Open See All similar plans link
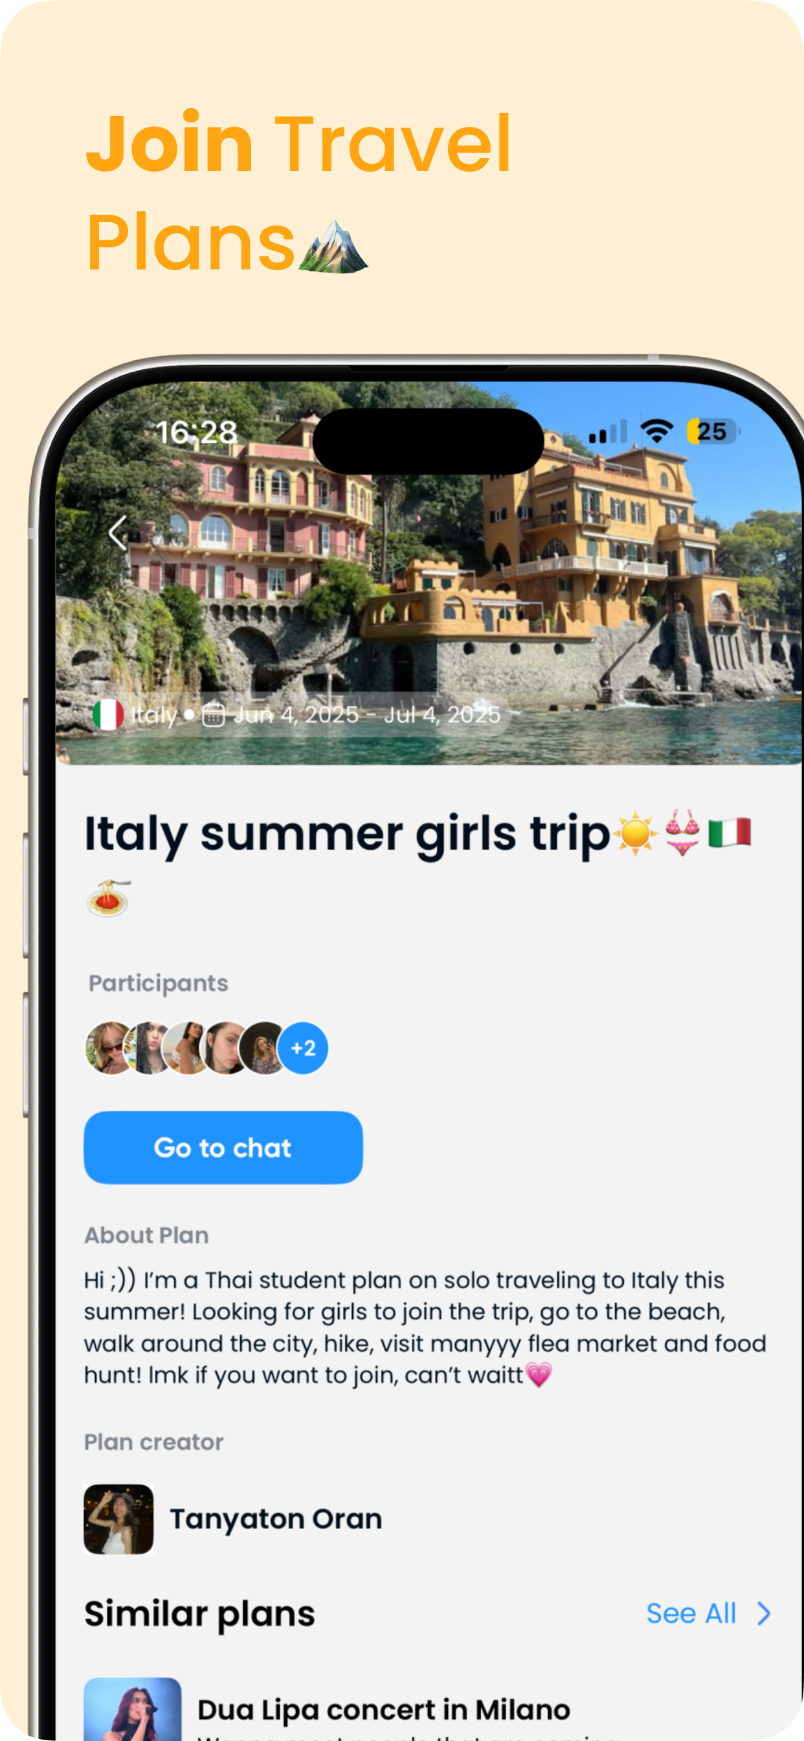 point(691,1613)
